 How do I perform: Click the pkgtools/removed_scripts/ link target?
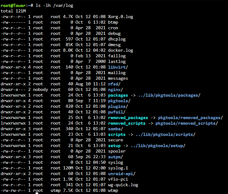pos(187,123)
